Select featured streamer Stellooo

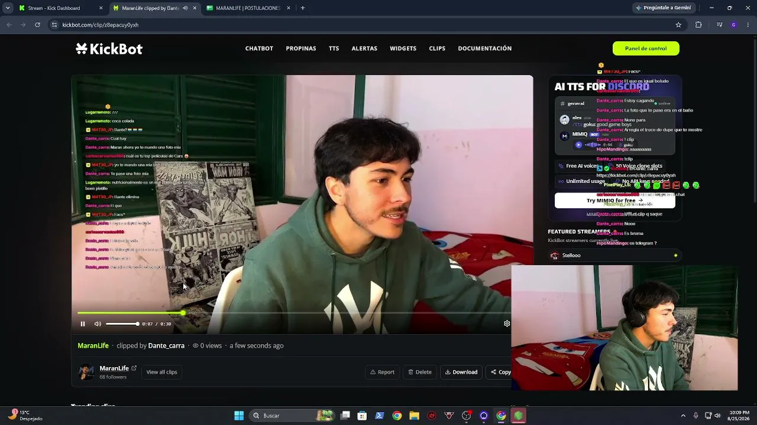(x=614, y=256)
